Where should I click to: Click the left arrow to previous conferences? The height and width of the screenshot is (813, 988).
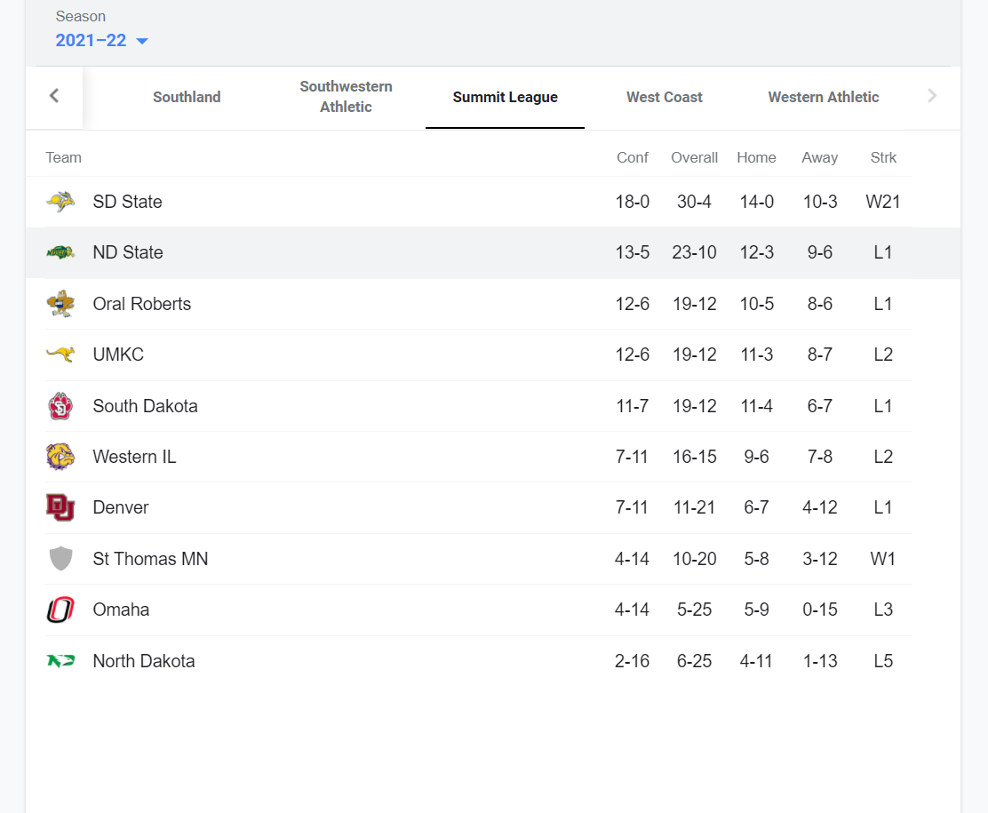point(54,96)
